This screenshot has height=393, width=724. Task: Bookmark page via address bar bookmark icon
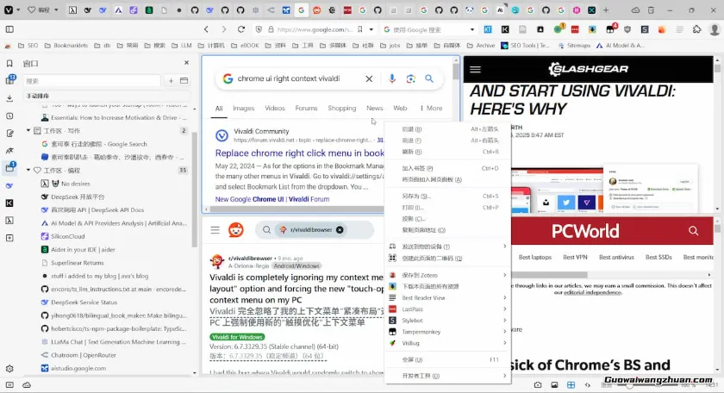[x=359, y=29]
